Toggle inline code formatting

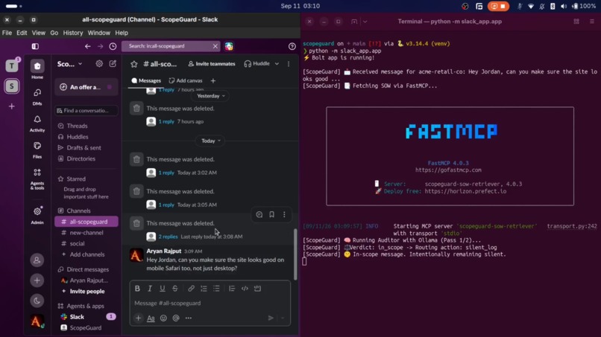coord(245,289)
